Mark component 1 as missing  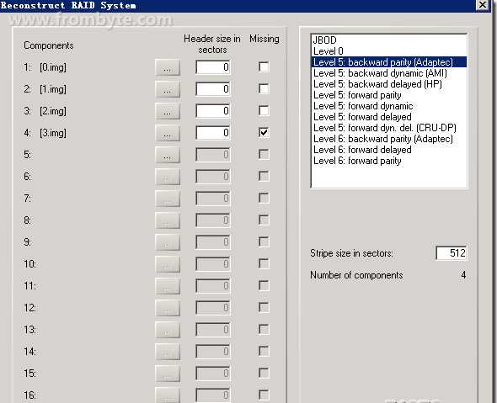click(264, 66)
